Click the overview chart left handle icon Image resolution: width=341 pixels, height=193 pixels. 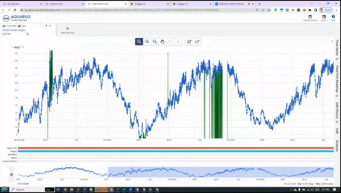(x=12, y=174)
